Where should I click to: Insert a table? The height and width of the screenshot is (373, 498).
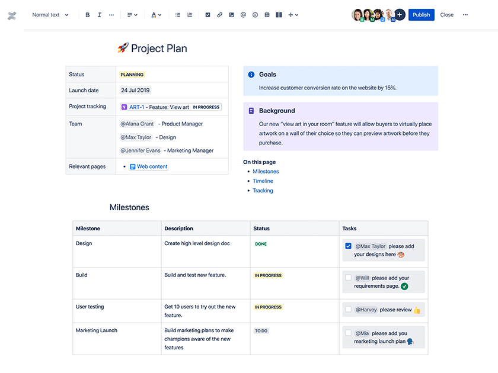(267, 15)
